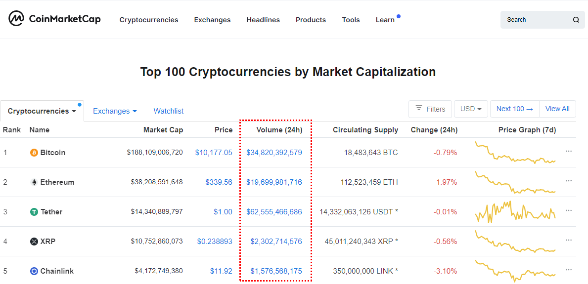Open the Products menu in navigation
Image resolution: width=588 pixels, height=284 pixels.
(x=311, y=20)
